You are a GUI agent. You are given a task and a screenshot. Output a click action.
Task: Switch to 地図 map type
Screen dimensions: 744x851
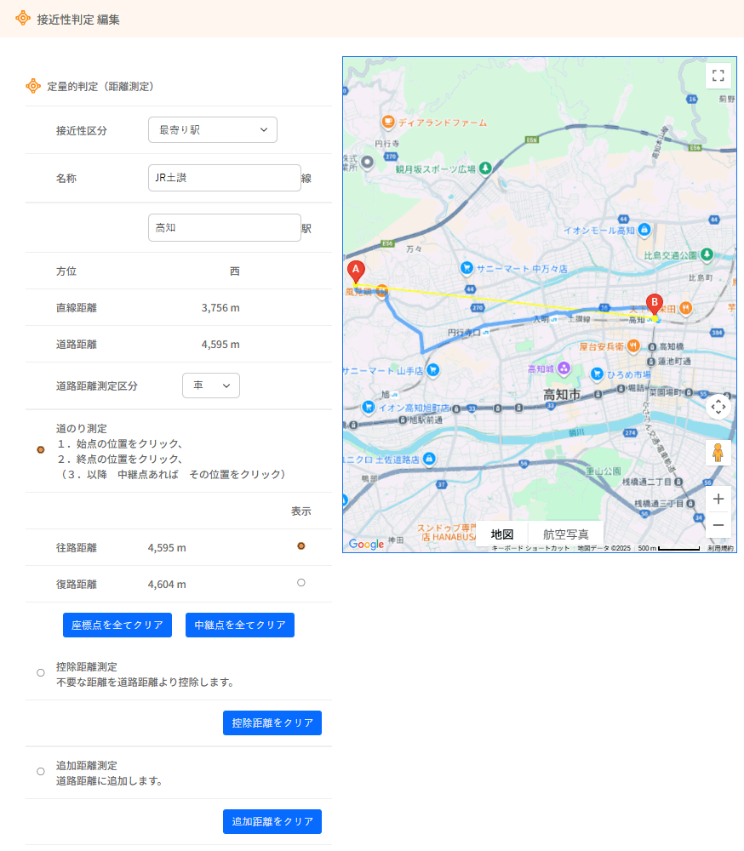[501, 534]
